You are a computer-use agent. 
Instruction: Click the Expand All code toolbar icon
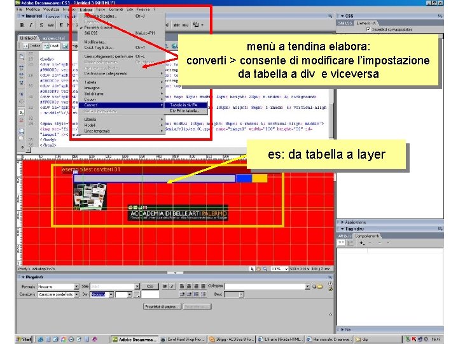click(22, 83)
